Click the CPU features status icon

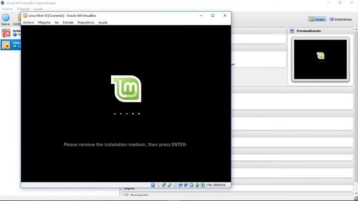pyautogui.click(x=191, y=185)
